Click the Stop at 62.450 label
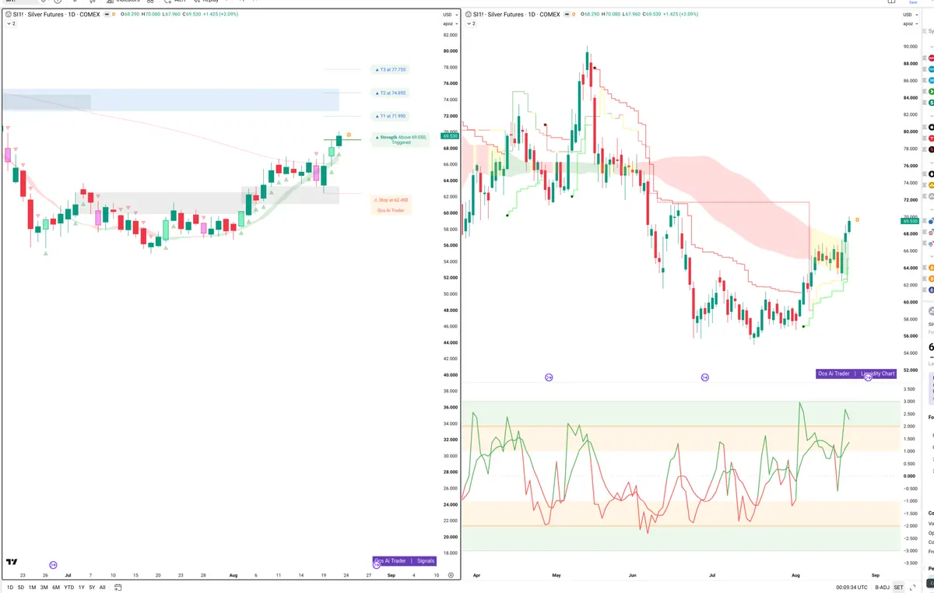 point(391,200)
